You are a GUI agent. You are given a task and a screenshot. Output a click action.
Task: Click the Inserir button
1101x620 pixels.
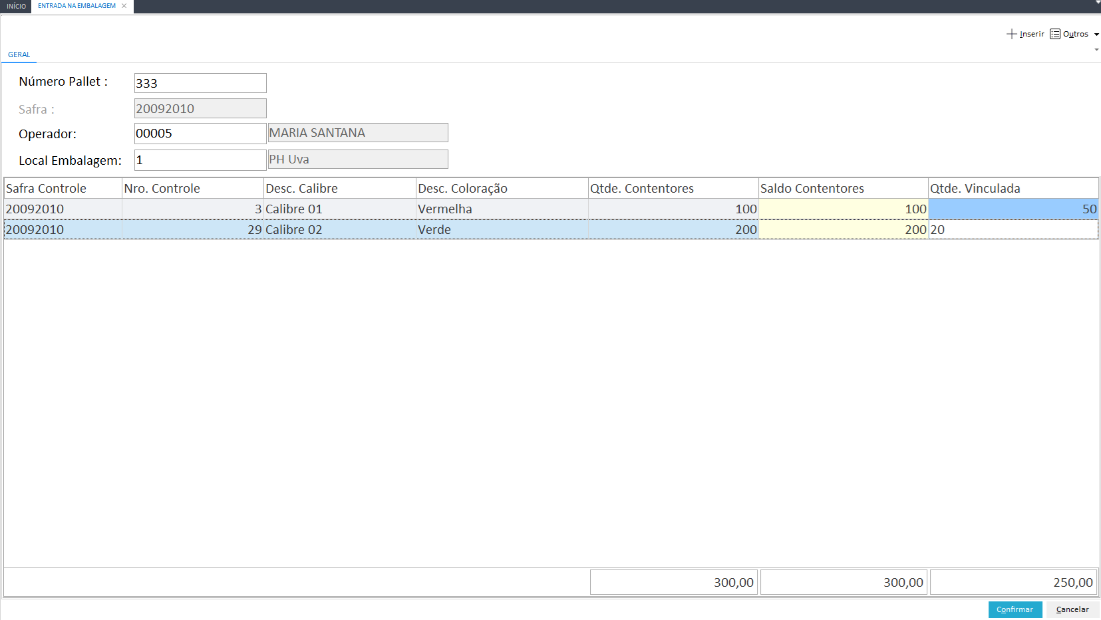pyautogui.click(x=1025, y=34)
